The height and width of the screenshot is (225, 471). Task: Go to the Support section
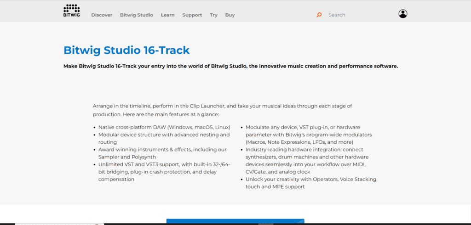tap(192, 15)
